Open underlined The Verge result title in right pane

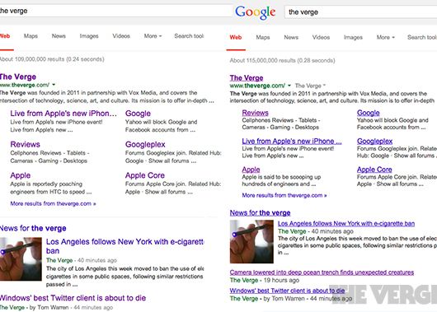pyautogui.click(x=247, y=78)
